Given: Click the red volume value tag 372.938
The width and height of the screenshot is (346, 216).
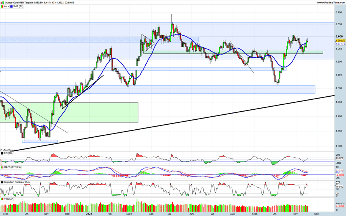Looking at the screenshot, I should [340, 206].
